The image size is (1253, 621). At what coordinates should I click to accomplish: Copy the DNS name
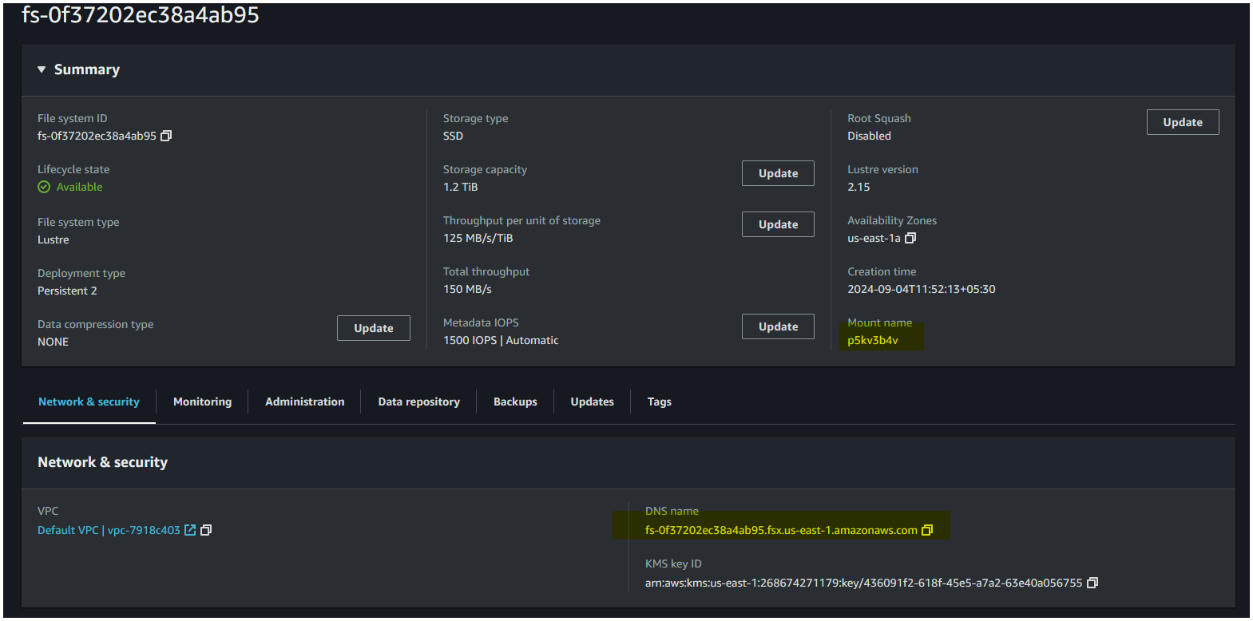927,530
